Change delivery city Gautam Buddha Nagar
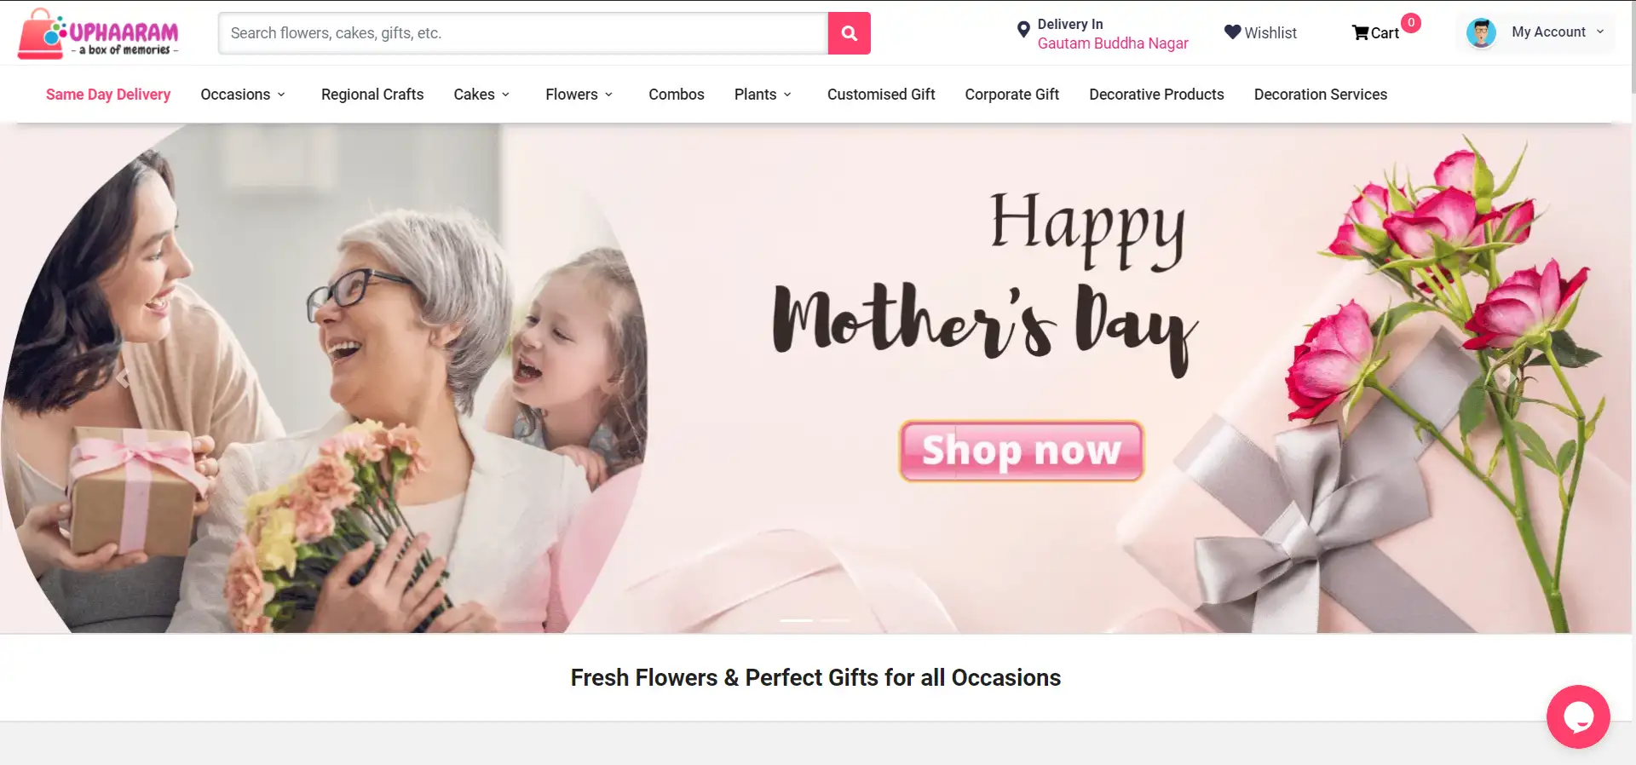The image size is (1636, 765). (1113, 43)
